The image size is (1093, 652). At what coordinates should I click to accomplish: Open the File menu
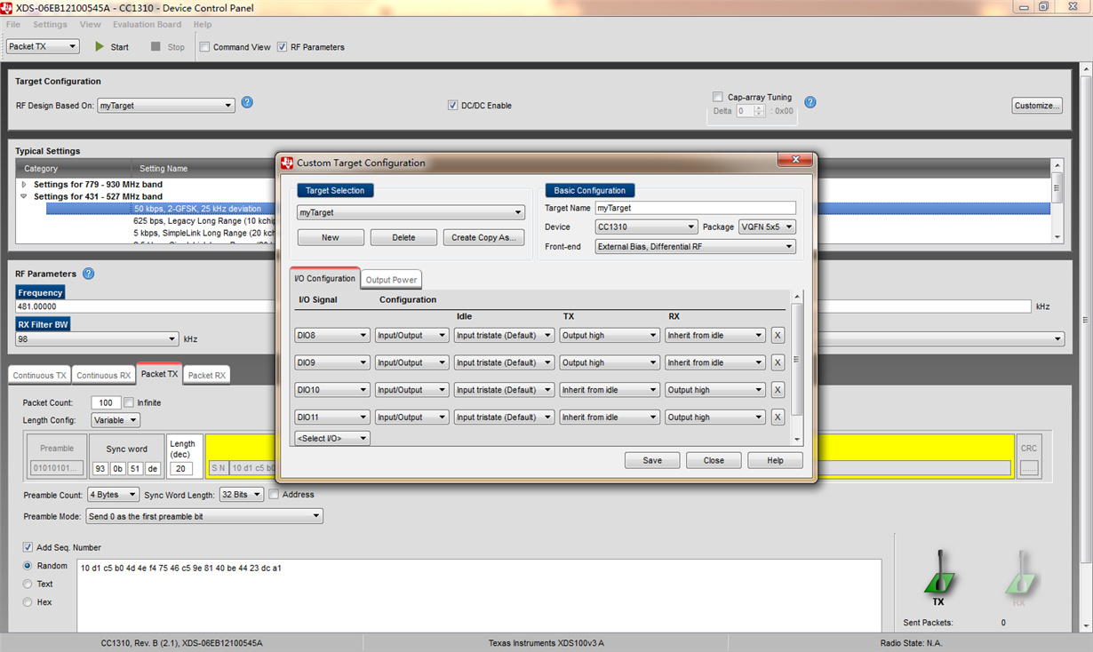(12, 25)
